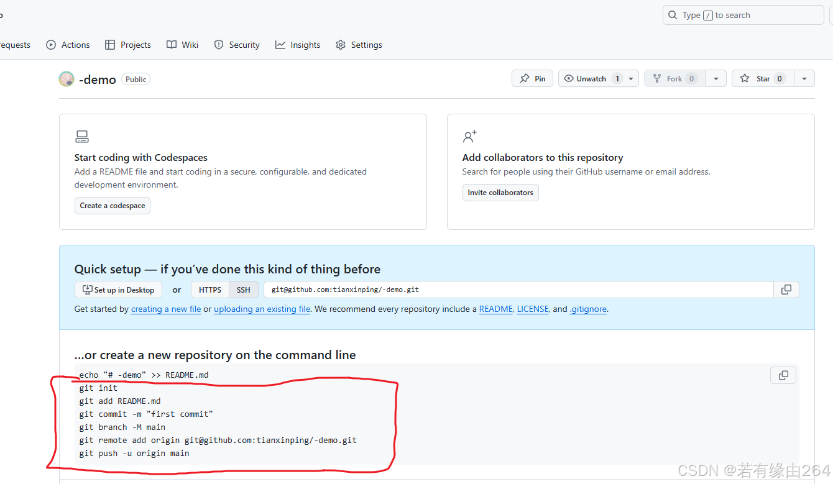Expand the Star lists dropdown arrow
The height and width of the screenshot is (484, 833).
tap(804, 78)
